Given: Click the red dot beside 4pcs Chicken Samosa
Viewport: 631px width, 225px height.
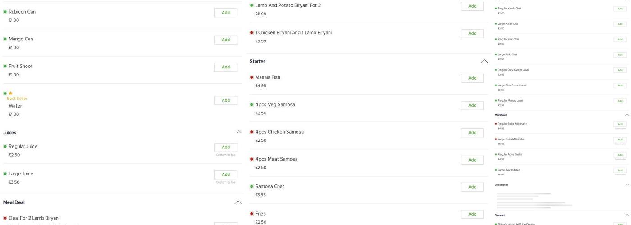Looking at the screenshot, I should pos(251,132).
